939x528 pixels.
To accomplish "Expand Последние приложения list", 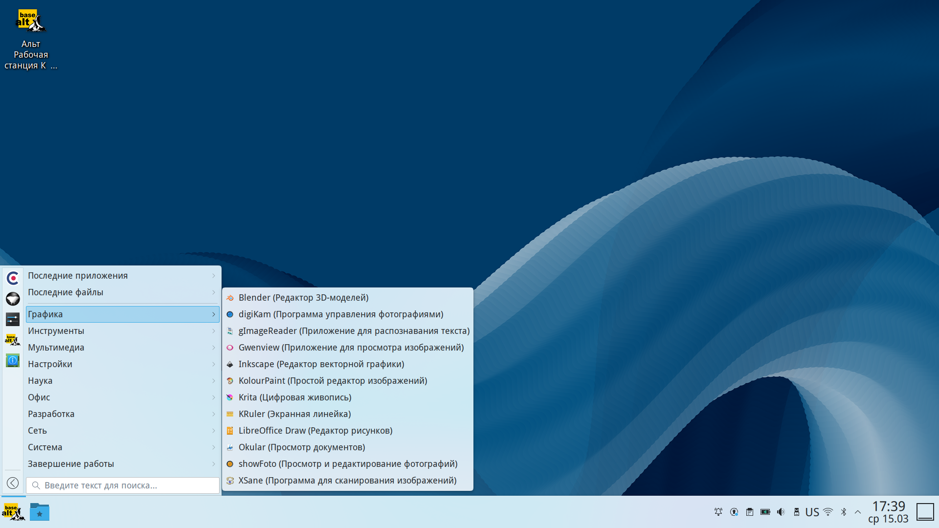I will coord(122,276).
